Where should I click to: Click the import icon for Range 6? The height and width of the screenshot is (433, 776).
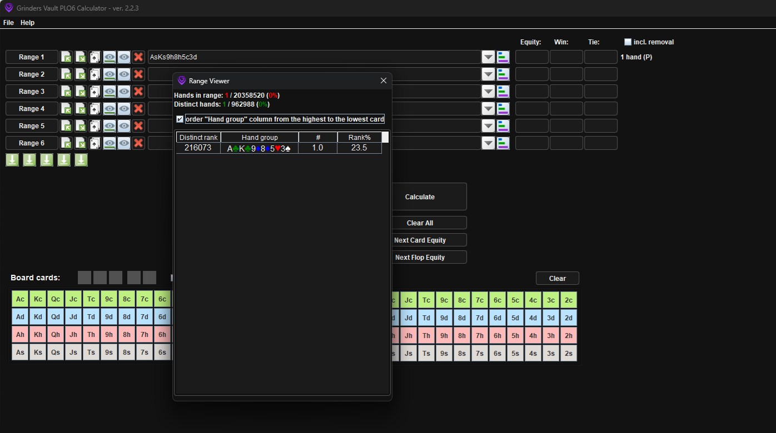(x=66, y=143)
